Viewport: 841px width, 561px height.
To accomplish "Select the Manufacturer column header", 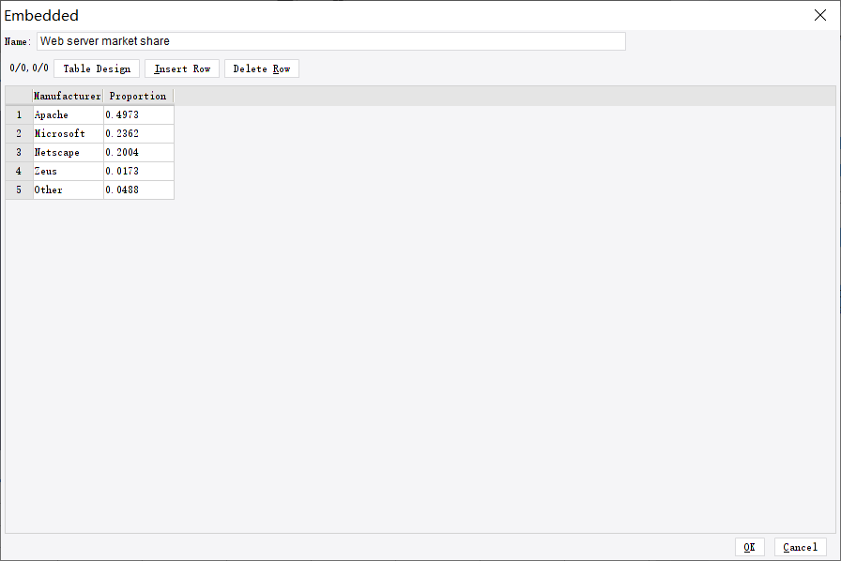I will [68, 96].
